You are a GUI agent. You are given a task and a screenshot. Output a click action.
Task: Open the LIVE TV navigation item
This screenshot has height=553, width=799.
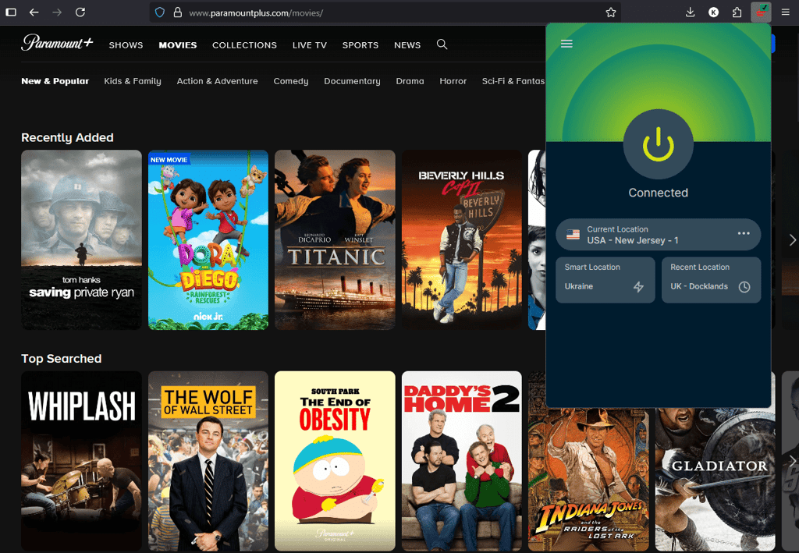(x=309, y=44)
